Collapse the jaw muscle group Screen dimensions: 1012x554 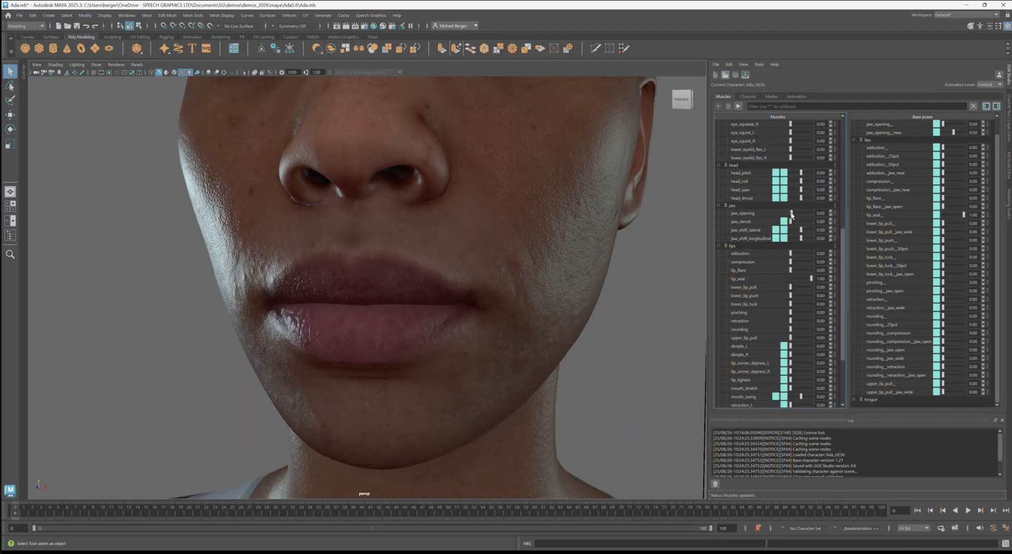coord(719,205)
